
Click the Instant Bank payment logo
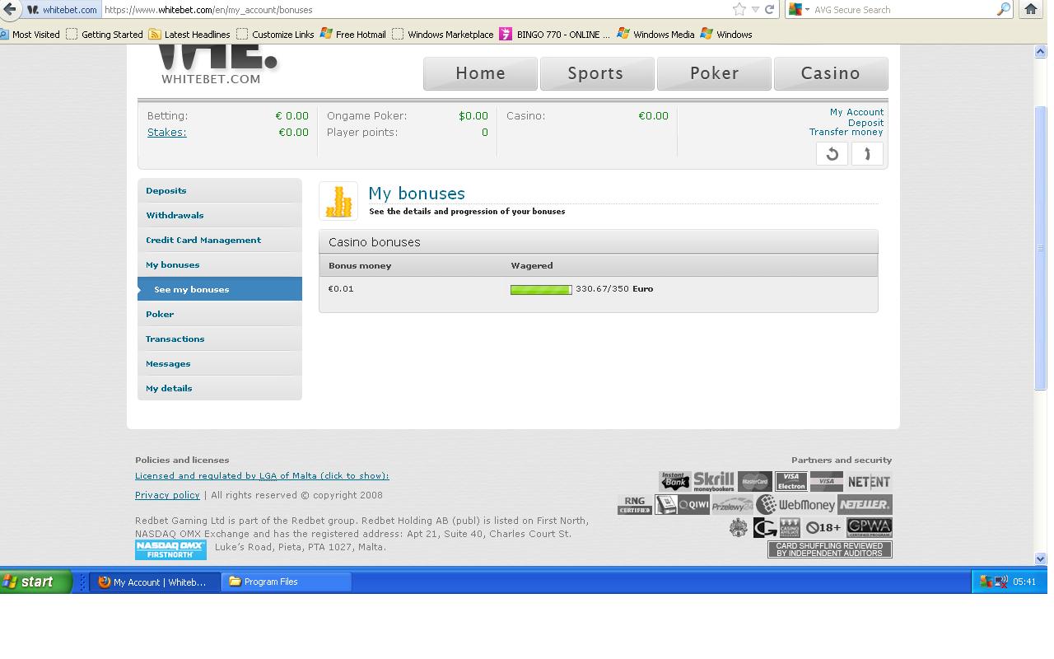(x=674, y=481)
